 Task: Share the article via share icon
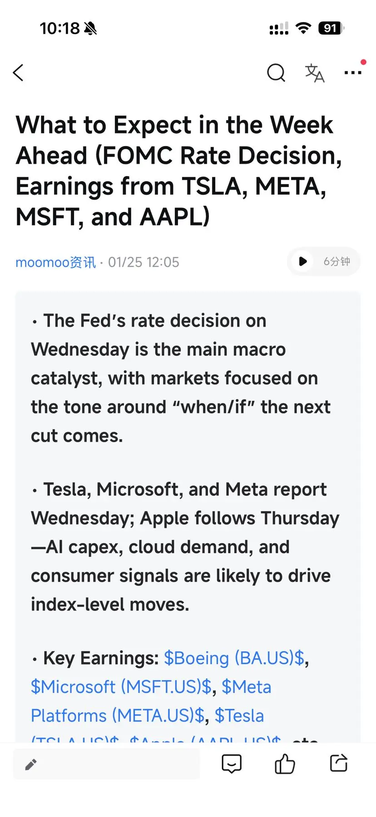(339, 763)
